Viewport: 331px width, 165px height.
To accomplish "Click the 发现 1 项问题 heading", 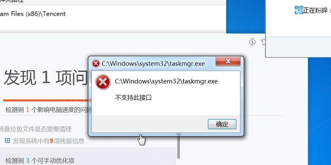I will pyautogui.click(x=46, y=78).
